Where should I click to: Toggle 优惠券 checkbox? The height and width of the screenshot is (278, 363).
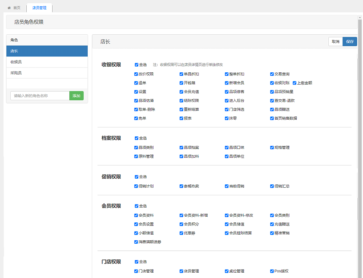coord(181,233)
